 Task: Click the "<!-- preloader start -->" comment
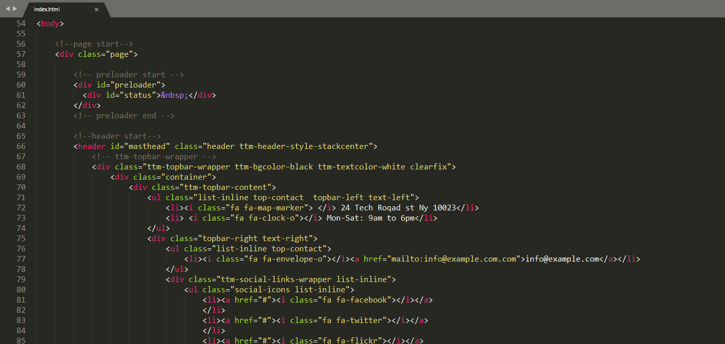(x=129, y=75)
